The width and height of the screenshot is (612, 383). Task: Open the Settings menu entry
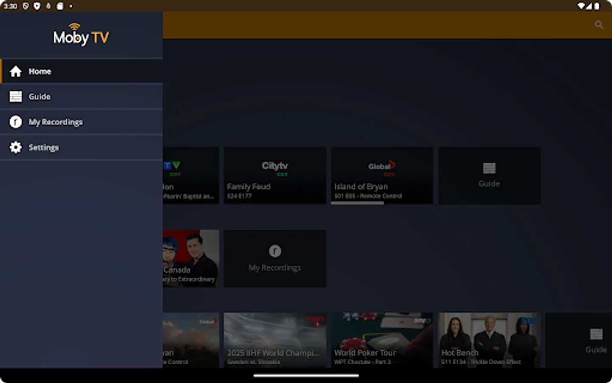(44, 147)
